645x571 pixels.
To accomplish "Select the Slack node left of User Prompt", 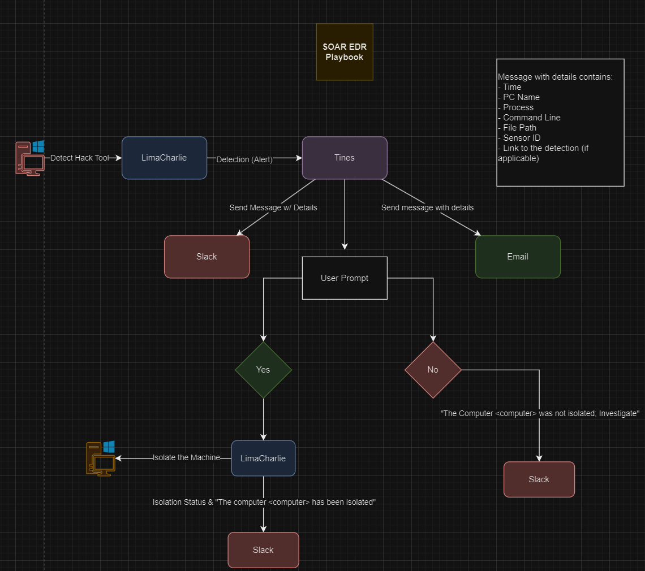I will coord(207,257).
